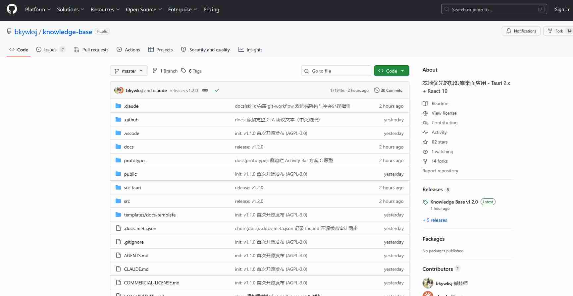Expand the green Code dropdown button
This screenshot has height=296, width=573.
coord(391,71)
